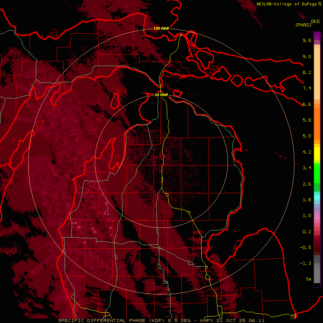This screenshot has height=323, width=323.
Task: Click the gray segment at color bar bottom
Action: 317,273
